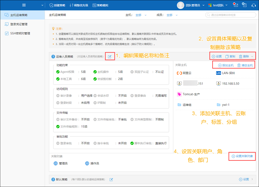Click 设置关联对象 link
Image resolution: width=259 pixels, height=187 pixels.
point(242,156)
